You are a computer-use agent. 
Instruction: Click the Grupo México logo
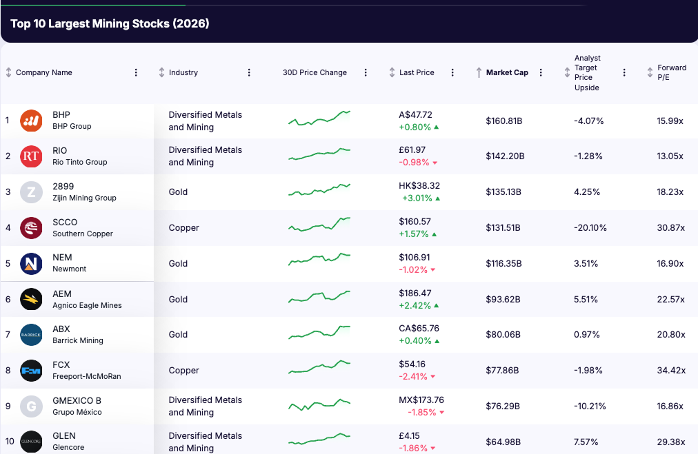pos(30,406)
